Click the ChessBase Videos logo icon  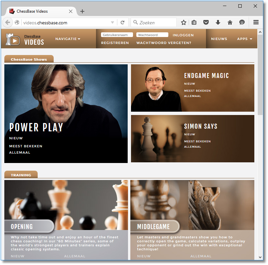[x=13, y=40]
